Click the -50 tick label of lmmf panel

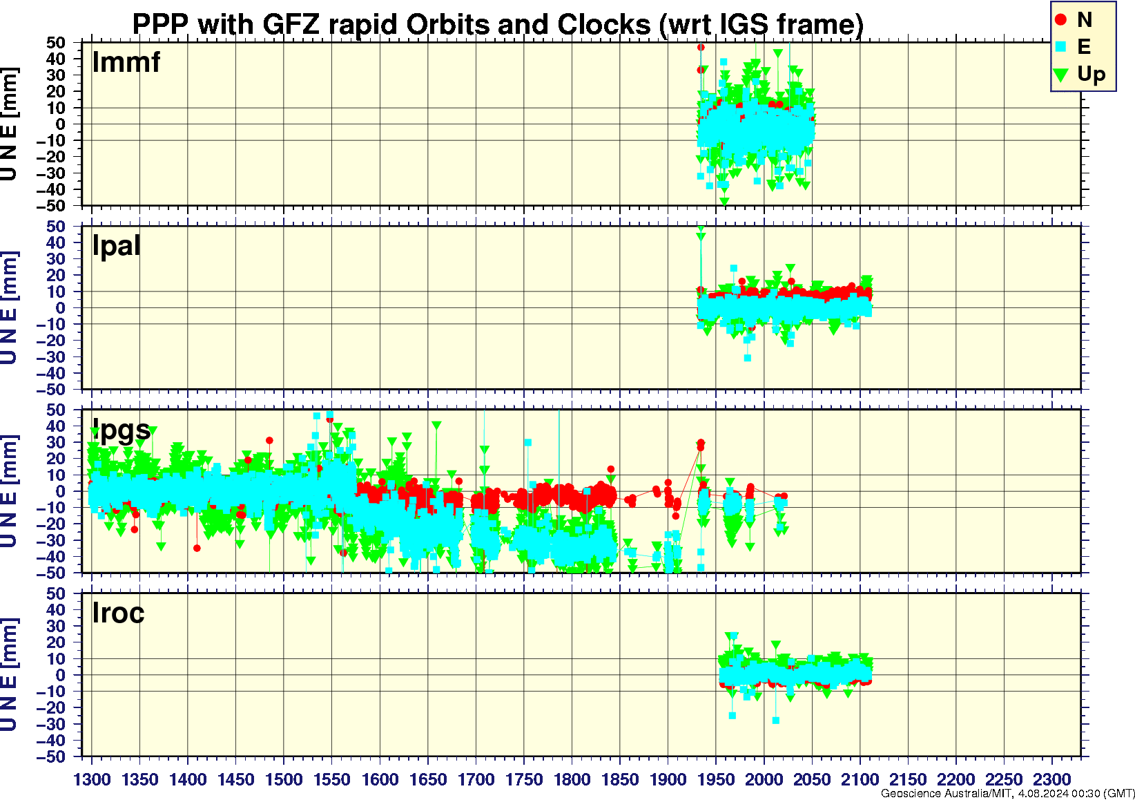click(52, 206)
